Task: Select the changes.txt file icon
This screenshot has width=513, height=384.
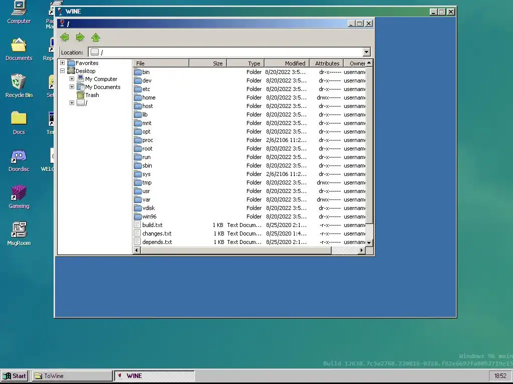Action: click(137, 233)
